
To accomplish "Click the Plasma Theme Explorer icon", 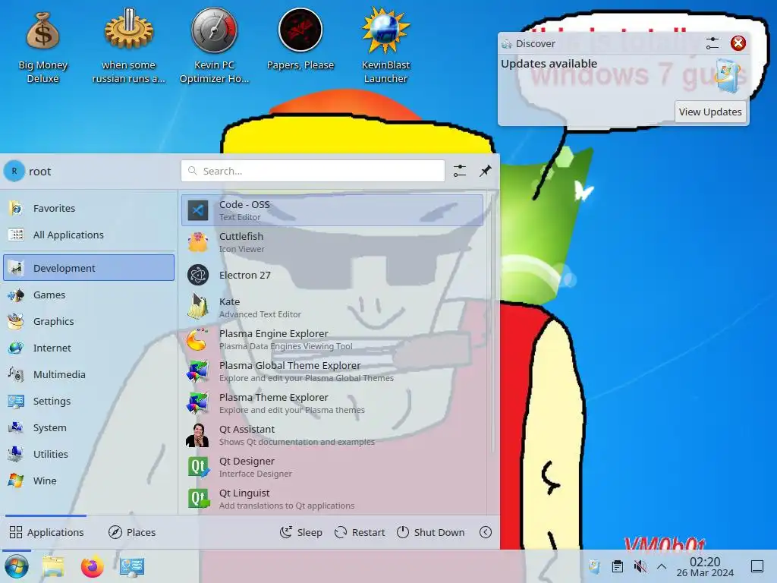I will pos(198,403).
